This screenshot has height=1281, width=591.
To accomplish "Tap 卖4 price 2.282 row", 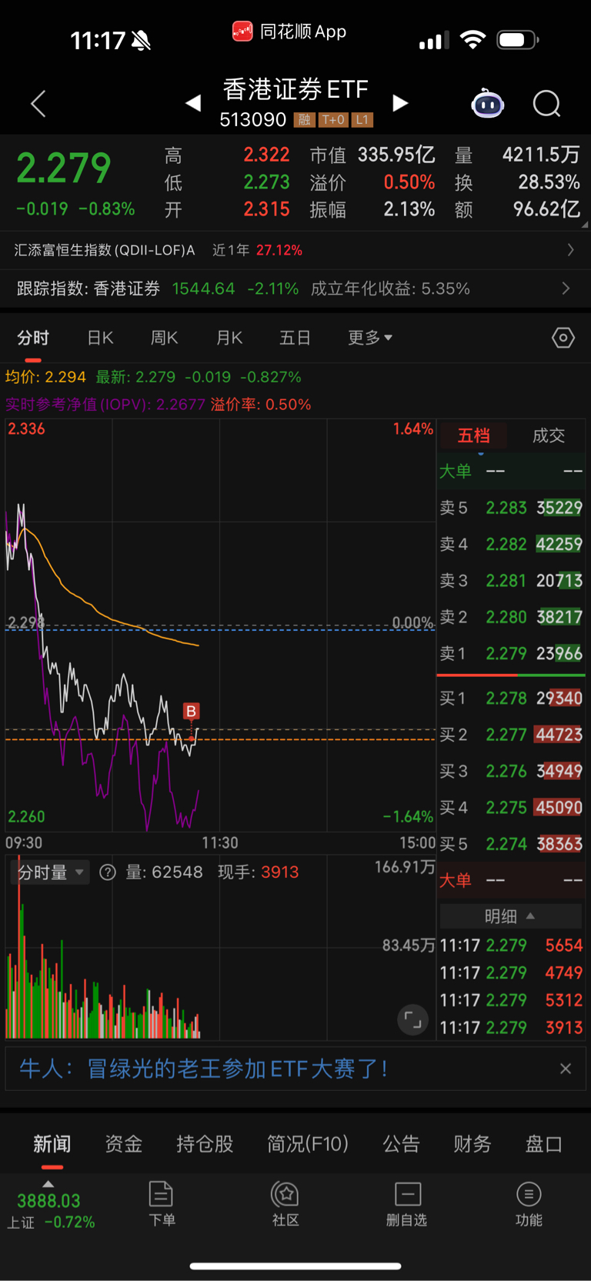I will 511,544.
